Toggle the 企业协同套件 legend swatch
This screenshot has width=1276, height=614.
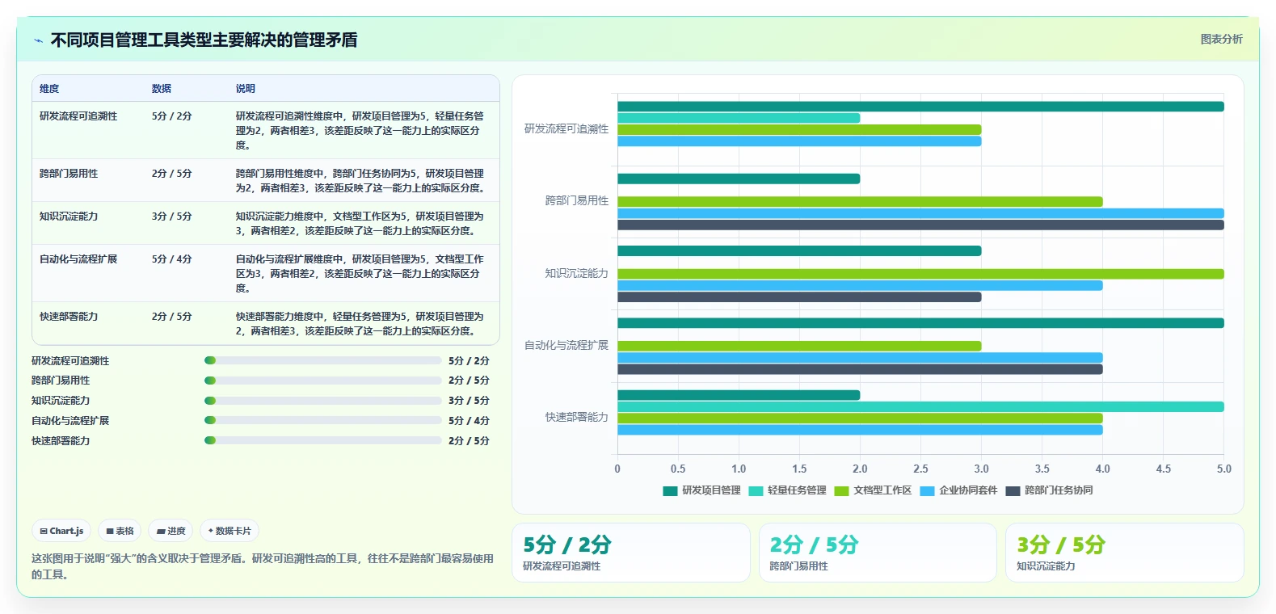coord(927,490)
